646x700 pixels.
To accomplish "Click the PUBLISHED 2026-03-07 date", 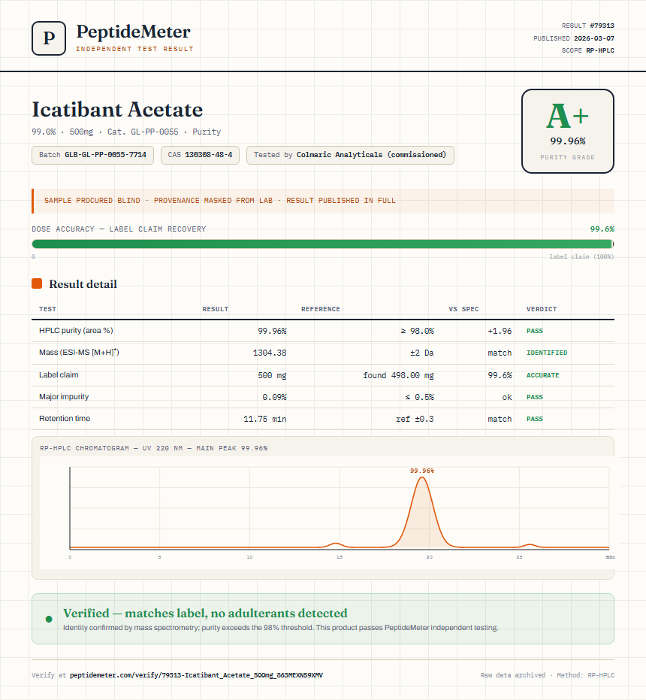I will [574, 38].
